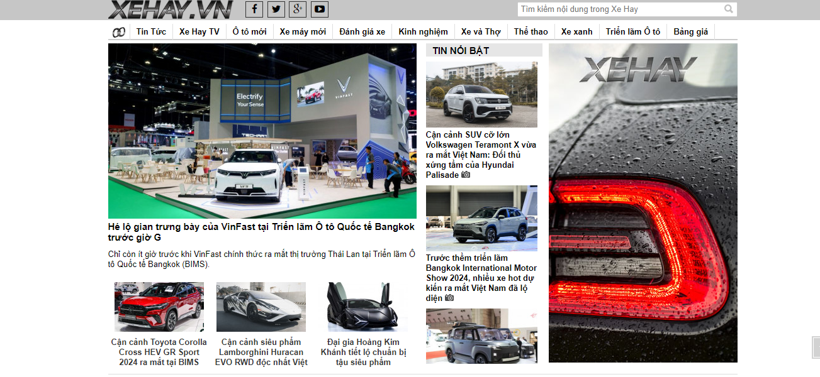Open the red Toyota Corolla Cross thumbnail
The image size is (820, 377).
pyautogui.click(x=159, y=307)
